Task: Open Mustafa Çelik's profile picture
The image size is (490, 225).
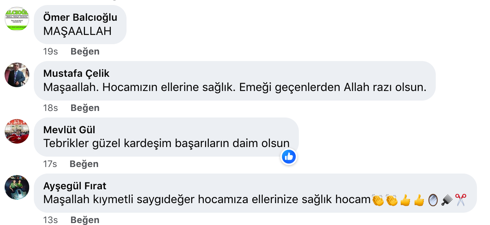Action: [17, 75]
